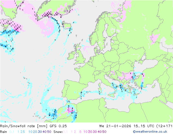Click the date text 'We 21-01-2026'
This screenshot has width=173, height=134.
coord(115,126)
